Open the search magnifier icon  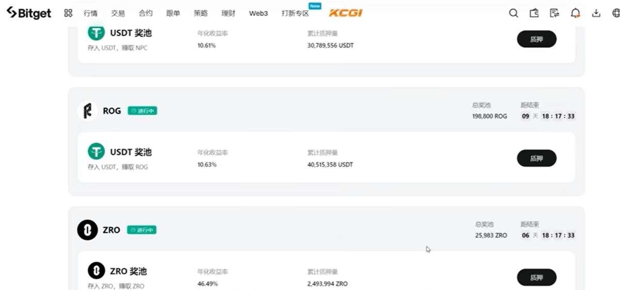pos(514,13)
